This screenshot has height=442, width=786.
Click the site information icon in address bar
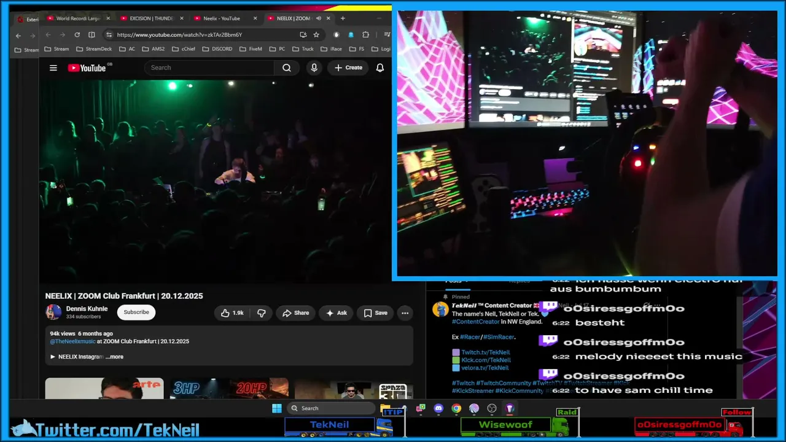(109, 35)
